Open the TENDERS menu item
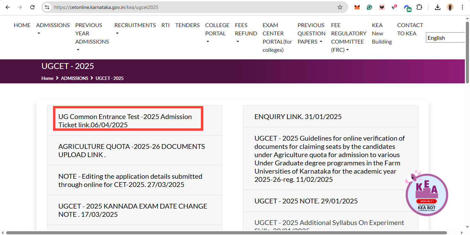This screenshot has width=470, height=235. click(188, 25)
